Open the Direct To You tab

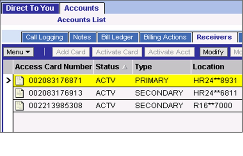(x=30, y=8)
